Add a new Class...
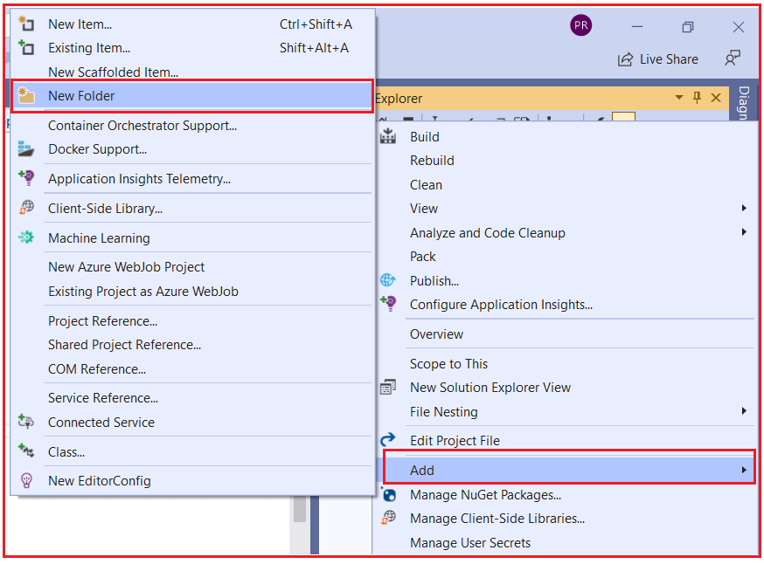Image resolution: width=764 pixels, height=564 pixels. (193, 452)
